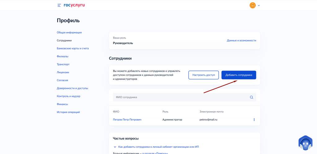The image size is (317, 154).
Task: Open the organization profile avatar
Action: tap(253, 5)
